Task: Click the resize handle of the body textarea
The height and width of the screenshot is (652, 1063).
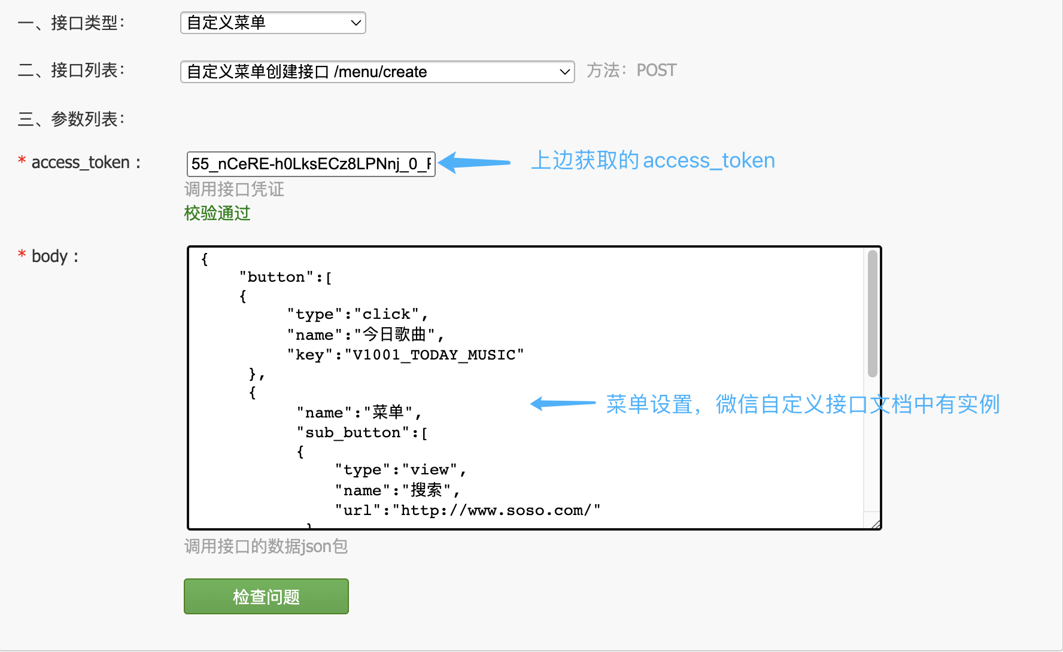Action: [x=876, y=524]
